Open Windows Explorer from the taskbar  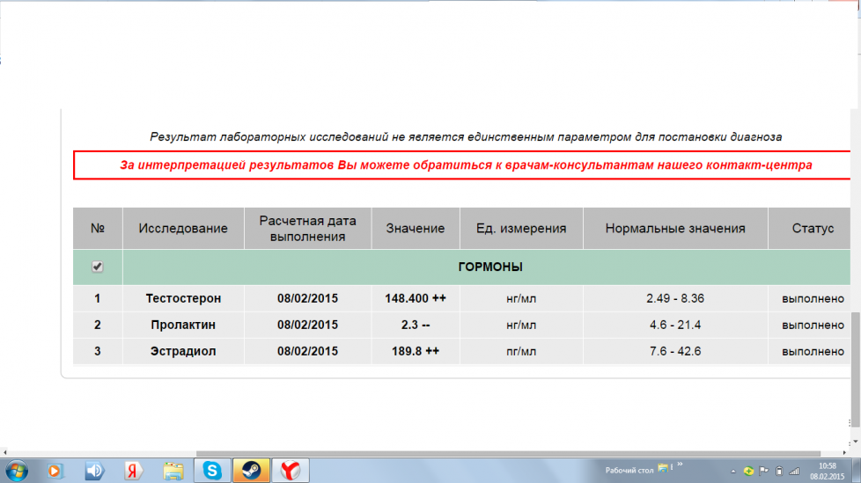173,471
